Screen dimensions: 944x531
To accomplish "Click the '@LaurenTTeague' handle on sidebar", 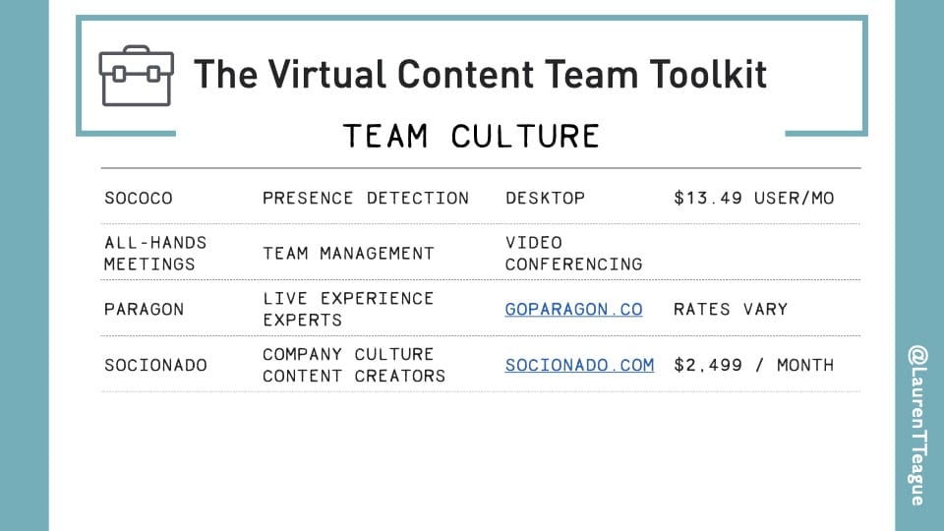I will click(917, 425).
